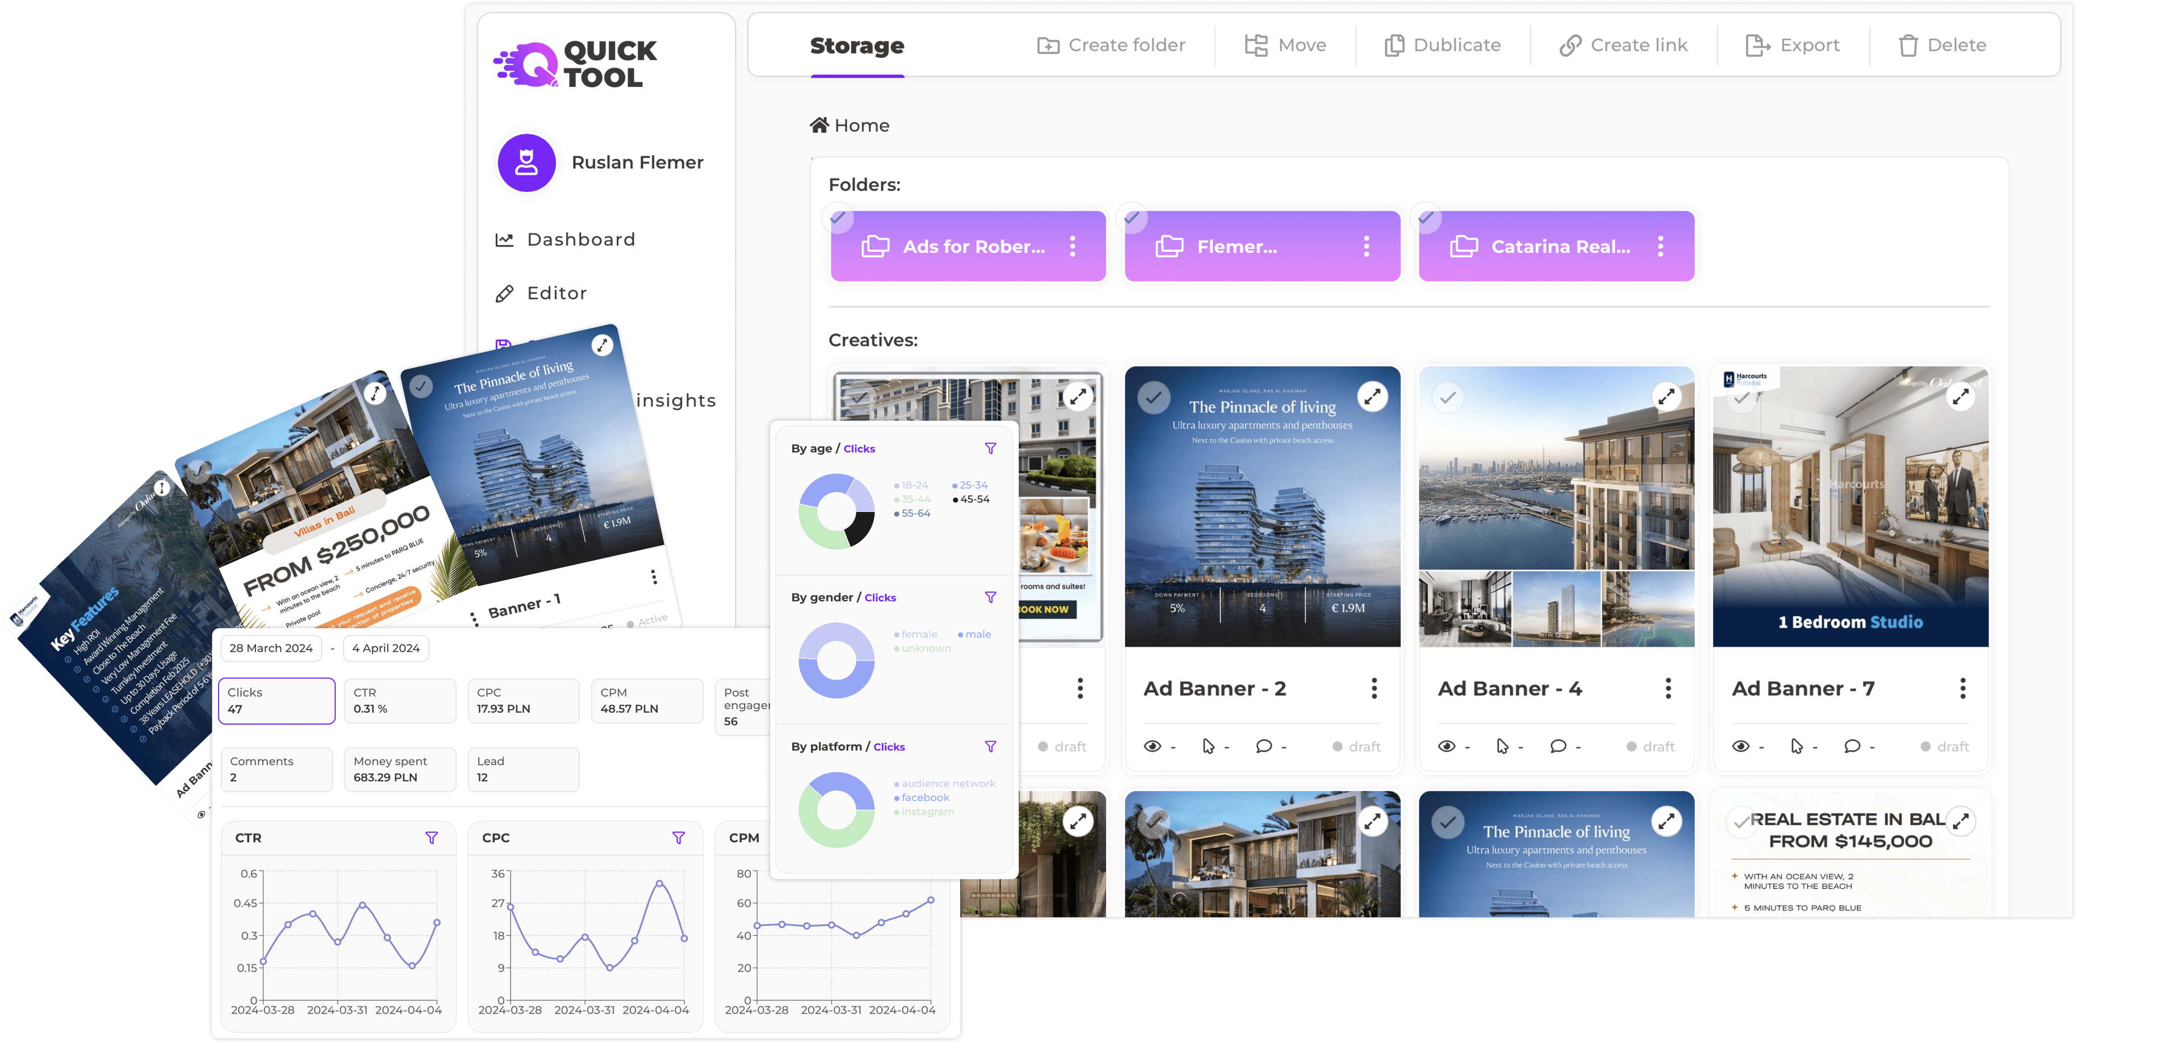Select the Ad Banner - 7 checkbox
This screenshot has height=1044, width=2181.
tap(1741, 397)
